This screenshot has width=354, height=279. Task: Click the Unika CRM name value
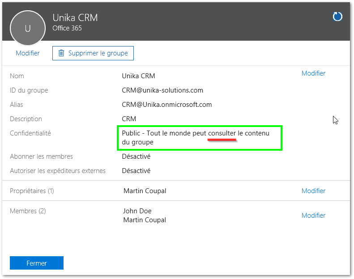(138, 76)
